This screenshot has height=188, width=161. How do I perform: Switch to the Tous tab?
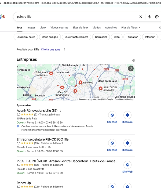coord(20,28)
